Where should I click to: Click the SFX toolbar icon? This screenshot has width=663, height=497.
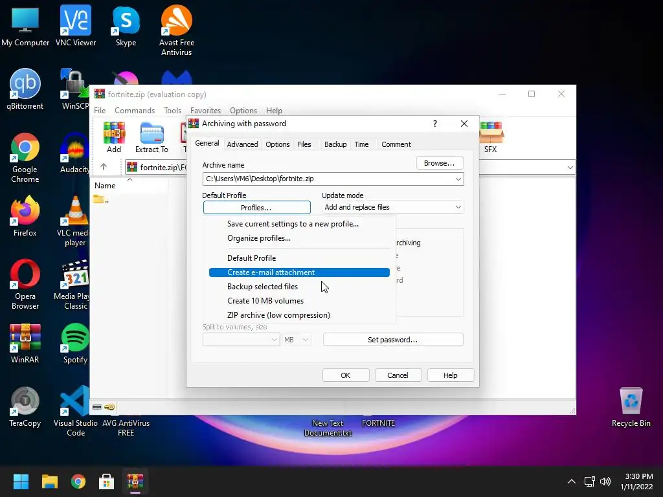(491, 137)
